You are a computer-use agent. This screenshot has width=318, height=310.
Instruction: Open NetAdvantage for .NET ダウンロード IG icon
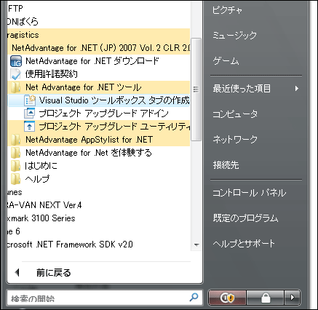click(x=16, y=61)
